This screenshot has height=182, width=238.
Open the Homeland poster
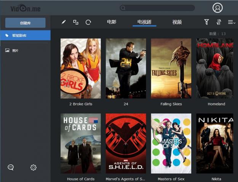click(215, 69)
